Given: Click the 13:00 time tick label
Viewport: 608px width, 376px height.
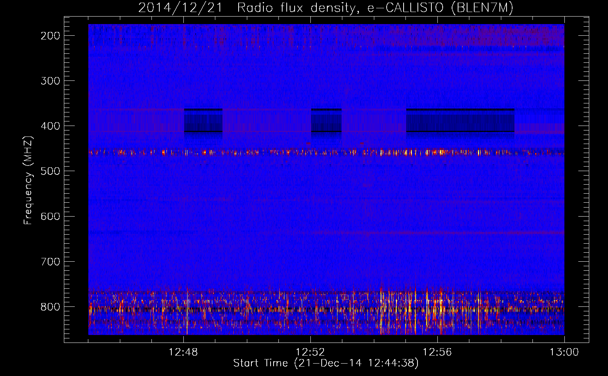Looking at the screenshot, I should coord(564,352).
